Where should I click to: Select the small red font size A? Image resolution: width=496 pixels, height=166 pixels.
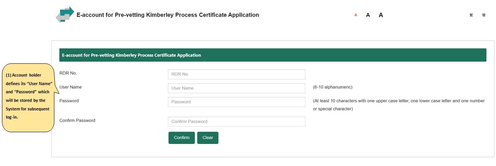click(356, 15)
